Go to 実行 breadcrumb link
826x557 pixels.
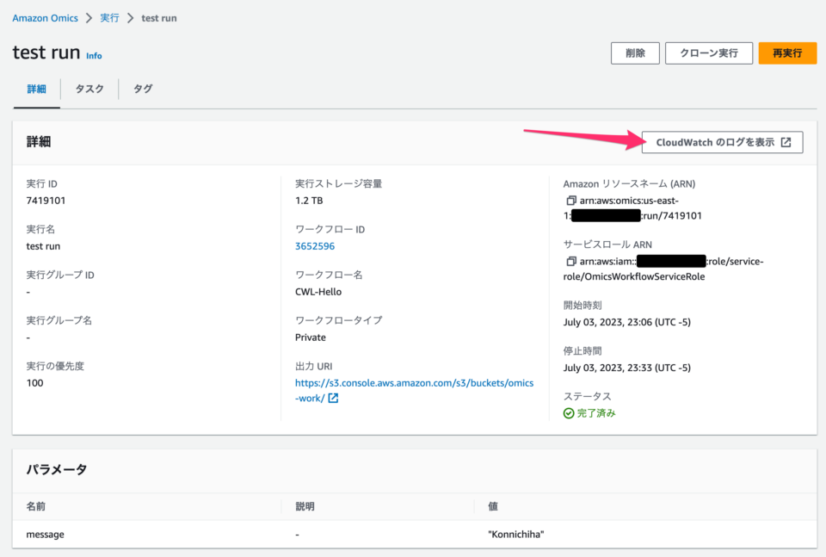tap(109, 18)
